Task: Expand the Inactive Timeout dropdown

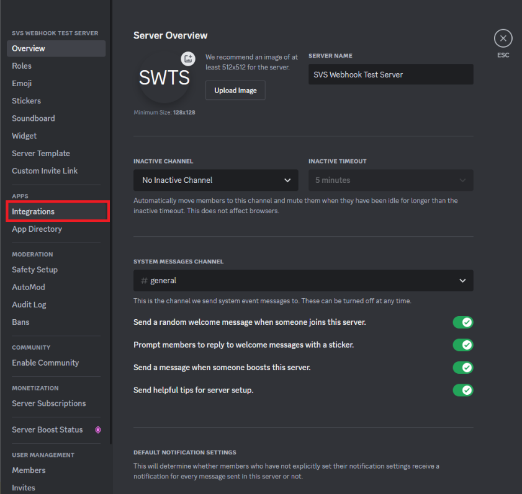Action: (390, 180)
